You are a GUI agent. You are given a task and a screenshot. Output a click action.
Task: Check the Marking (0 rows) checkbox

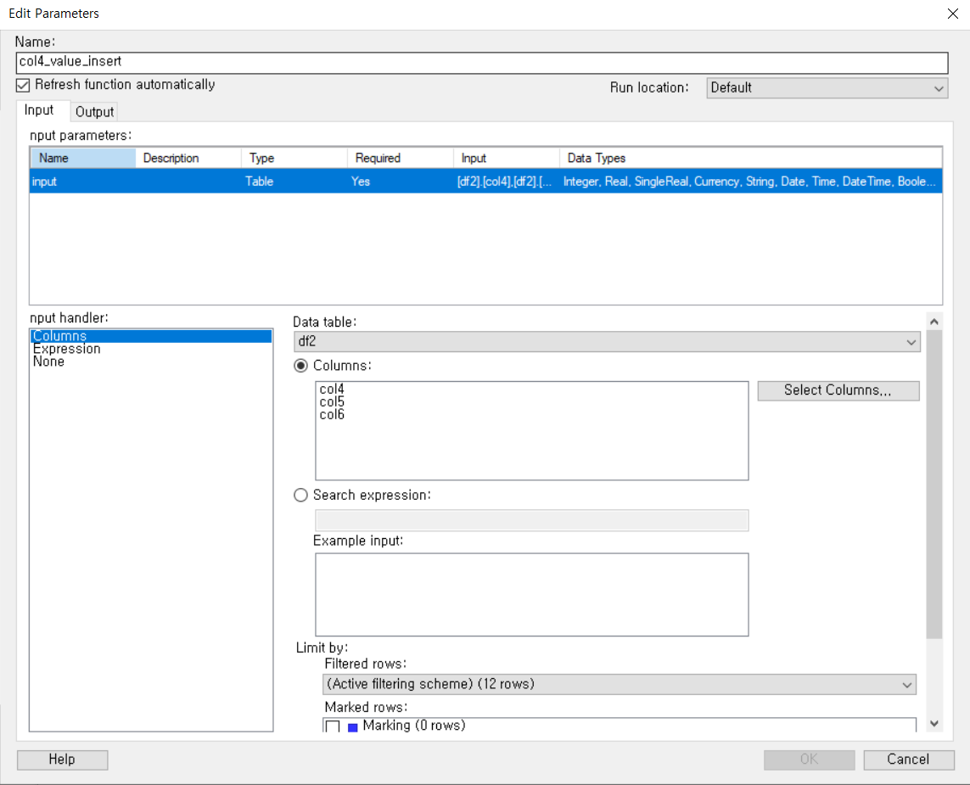click(333, 726)
